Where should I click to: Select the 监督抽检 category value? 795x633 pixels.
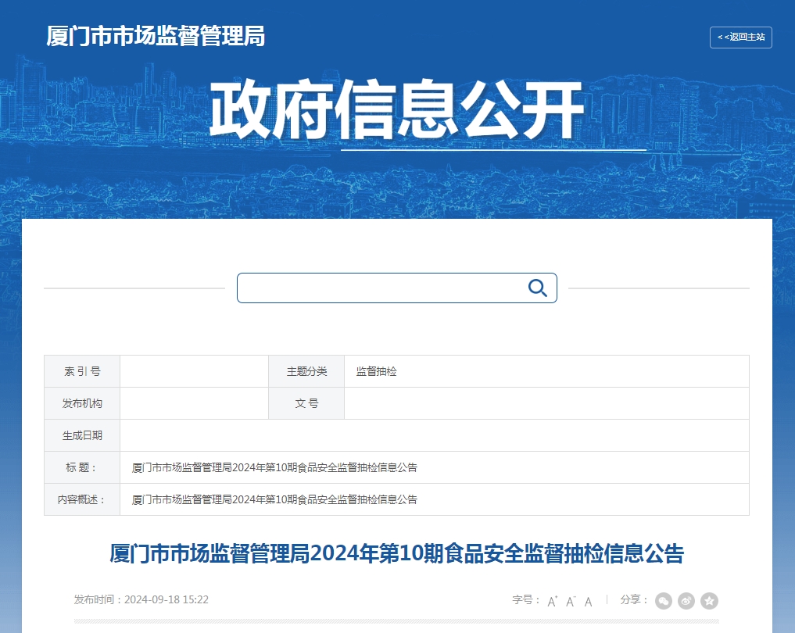click(376, 371)
